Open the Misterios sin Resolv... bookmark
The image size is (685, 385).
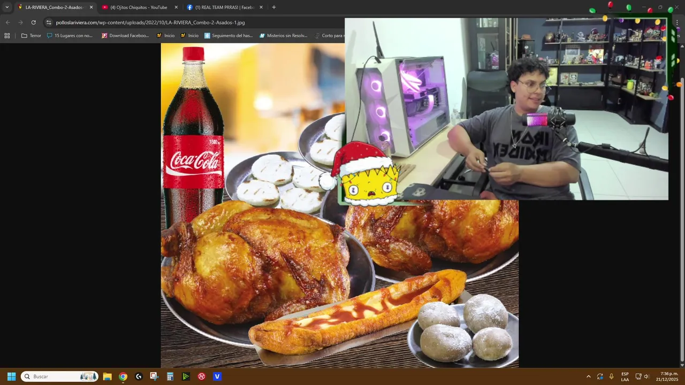(284, 36)
